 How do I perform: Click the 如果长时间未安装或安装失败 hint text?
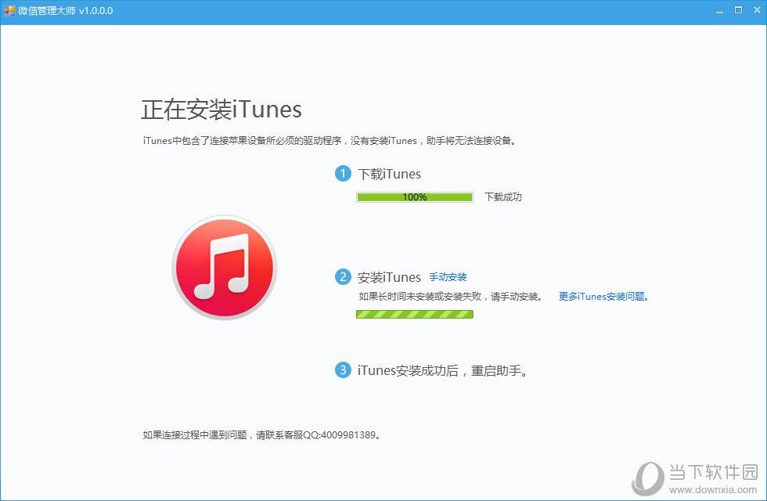coord(451,297)
